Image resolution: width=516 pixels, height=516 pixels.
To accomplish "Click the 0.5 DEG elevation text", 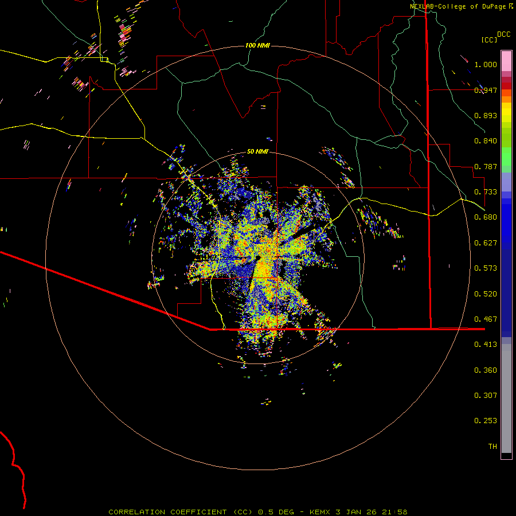I will [276, 512].
